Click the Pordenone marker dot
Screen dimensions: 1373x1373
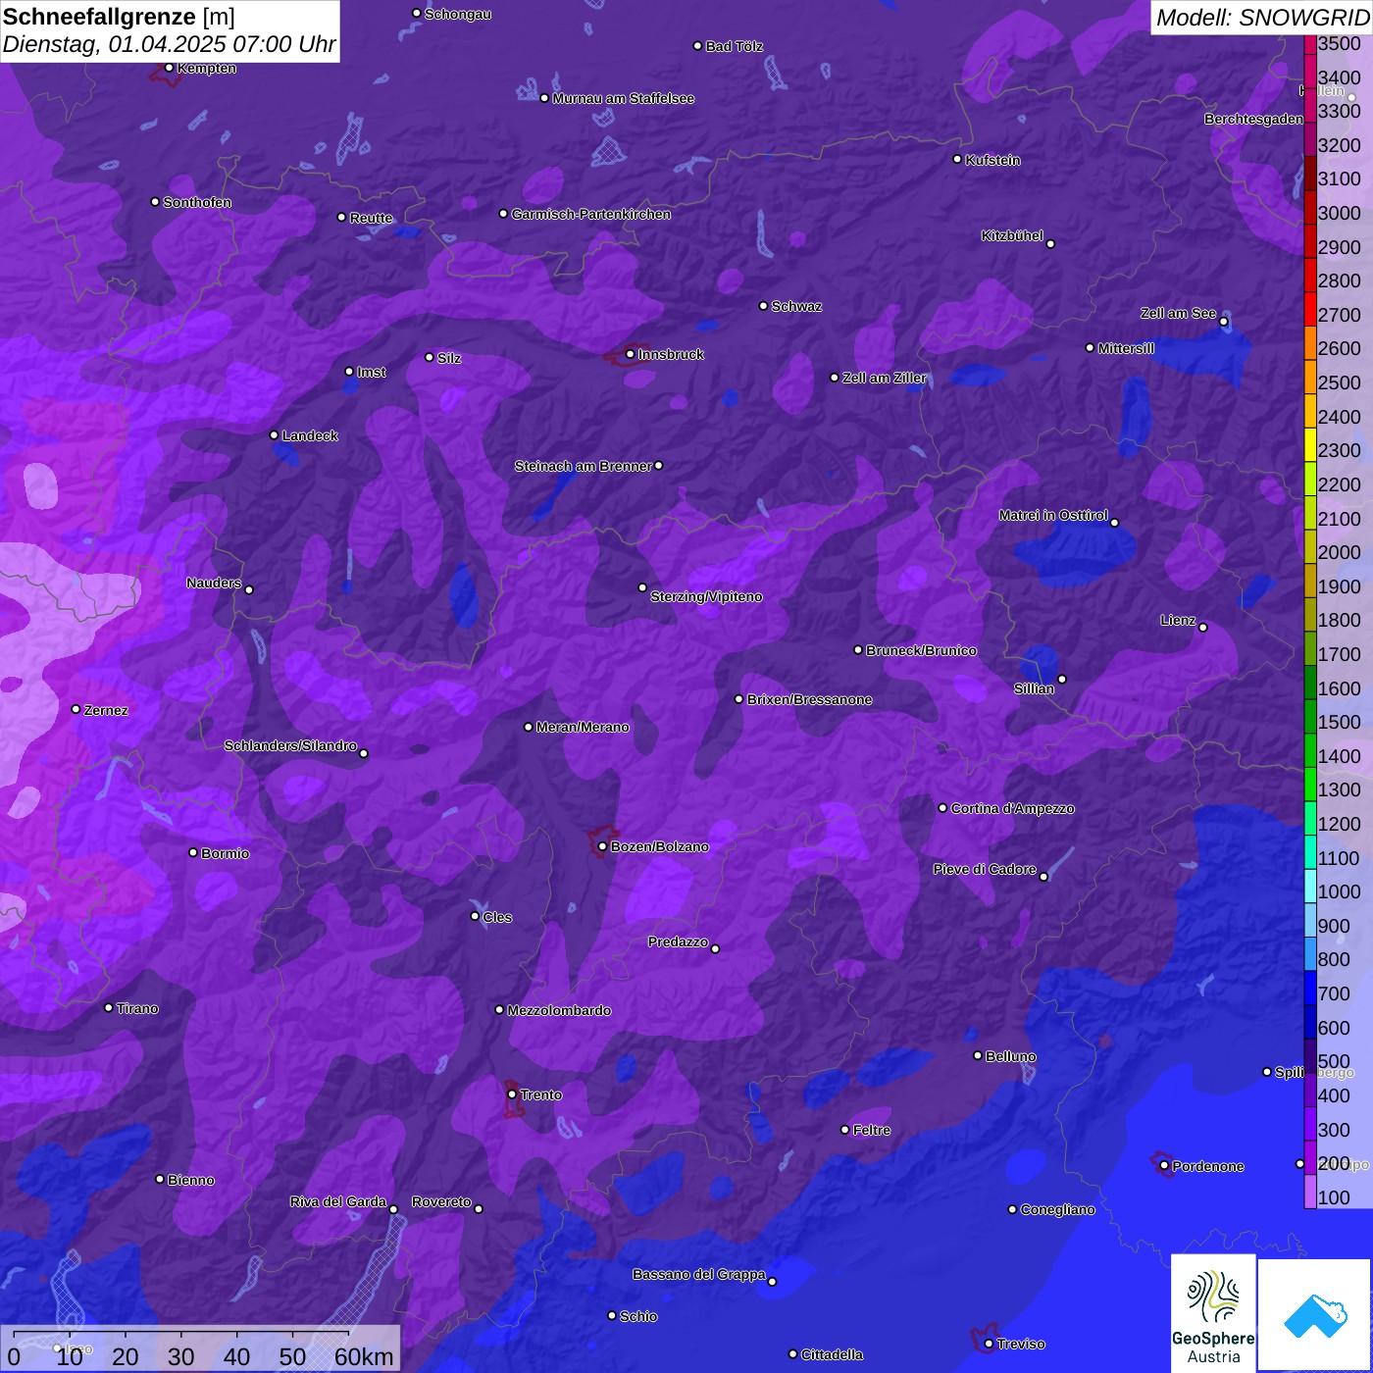click(1164, 1166)
